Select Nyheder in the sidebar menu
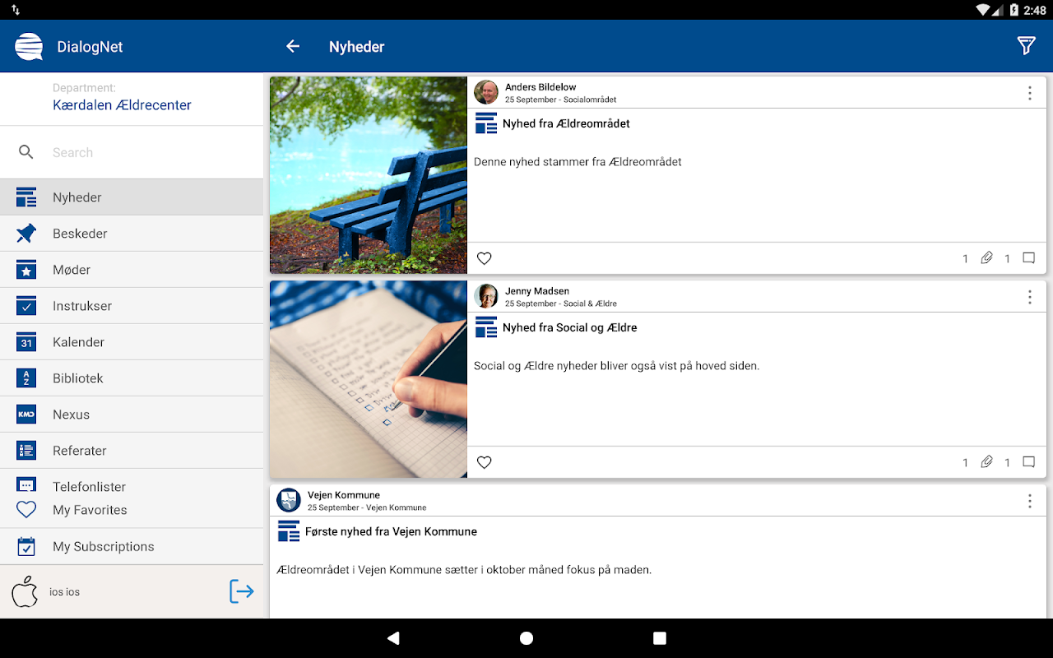This screenshot has width=1053, height=658. (132, 197)
